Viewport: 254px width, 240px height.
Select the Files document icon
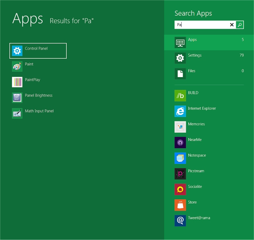point(180,74)
